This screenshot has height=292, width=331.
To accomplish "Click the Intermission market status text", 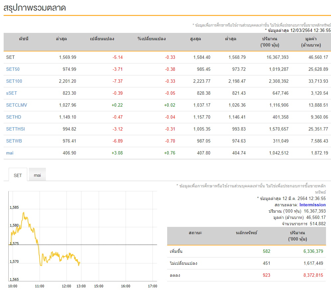I will click(312, 205).
